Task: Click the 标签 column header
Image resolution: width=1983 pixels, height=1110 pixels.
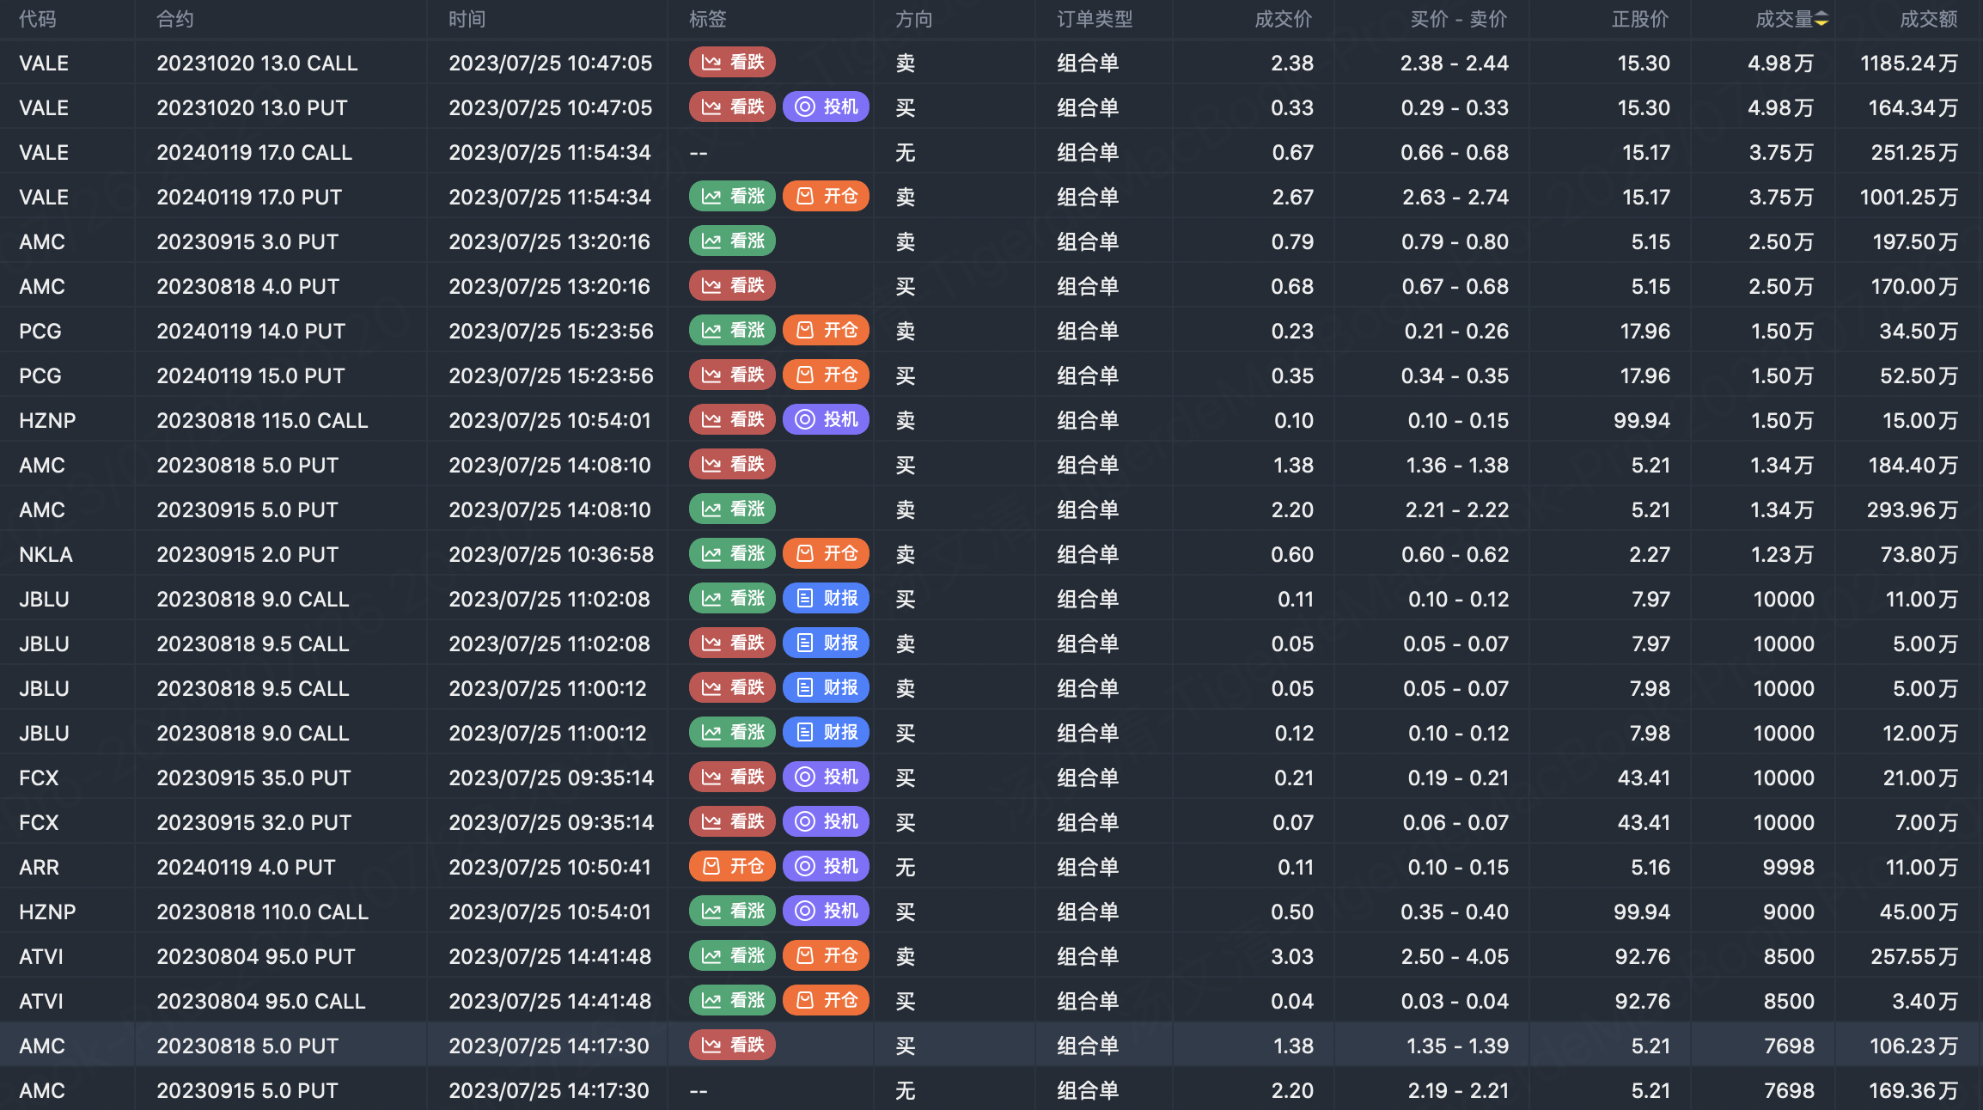Action: click(x=708, y=19)
